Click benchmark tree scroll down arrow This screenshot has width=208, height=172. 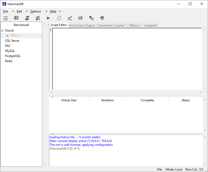45,165
